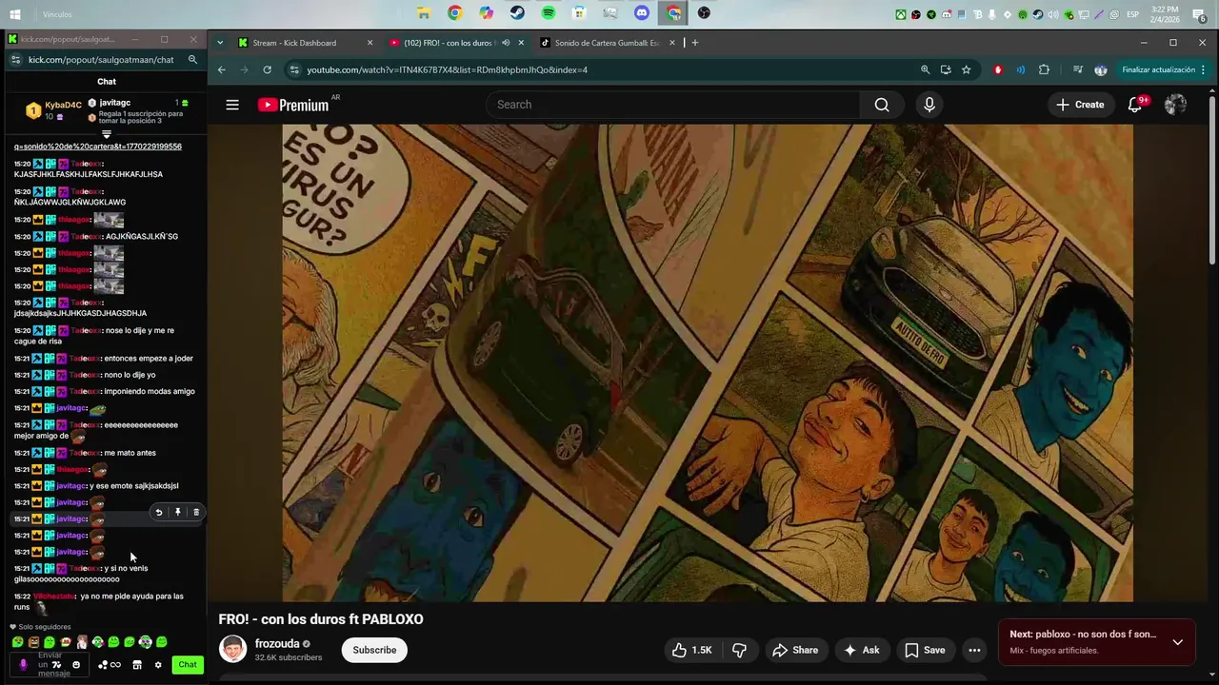Image resolution: width=1219 pixels, height=685 pixels.
Task: Open File Explorer from the taskbar
Action: [424, 13]
